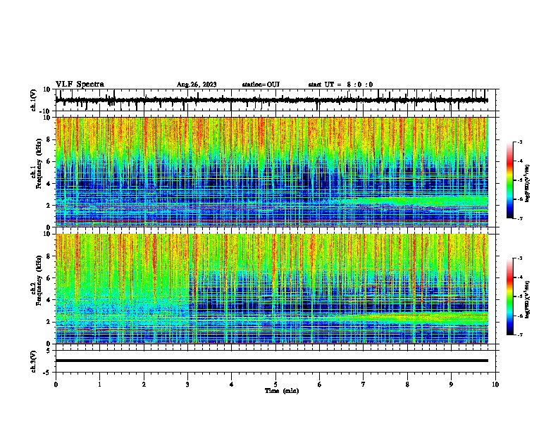This screenshot has height=431, width=558.
Task: Click the flat black ch.3 voltage trace
Action: point(272,361)
